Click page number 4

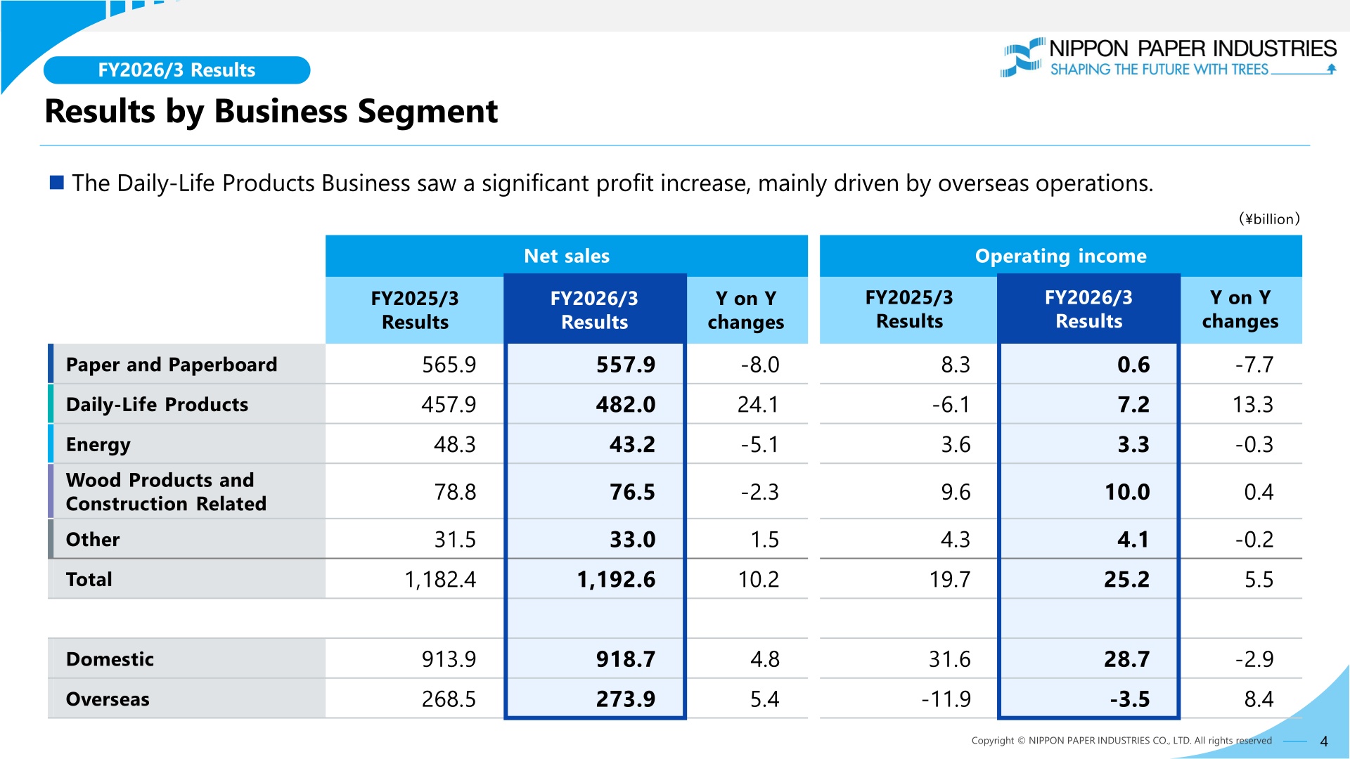point(1324,741)
